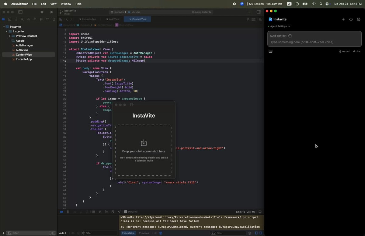Screen dimensions: 365x236
Task: Open the Test navigator diamond icon
Action: tap(35, 19)
